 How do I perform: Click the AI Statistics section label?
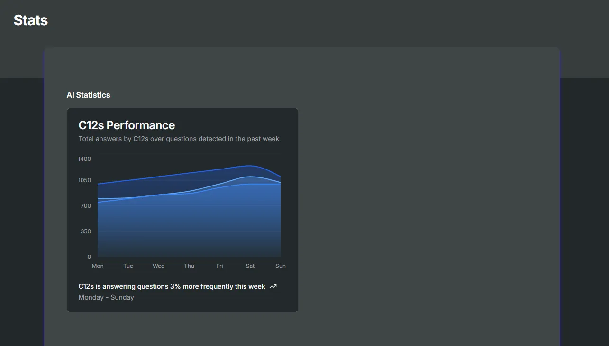pos(88,95)
